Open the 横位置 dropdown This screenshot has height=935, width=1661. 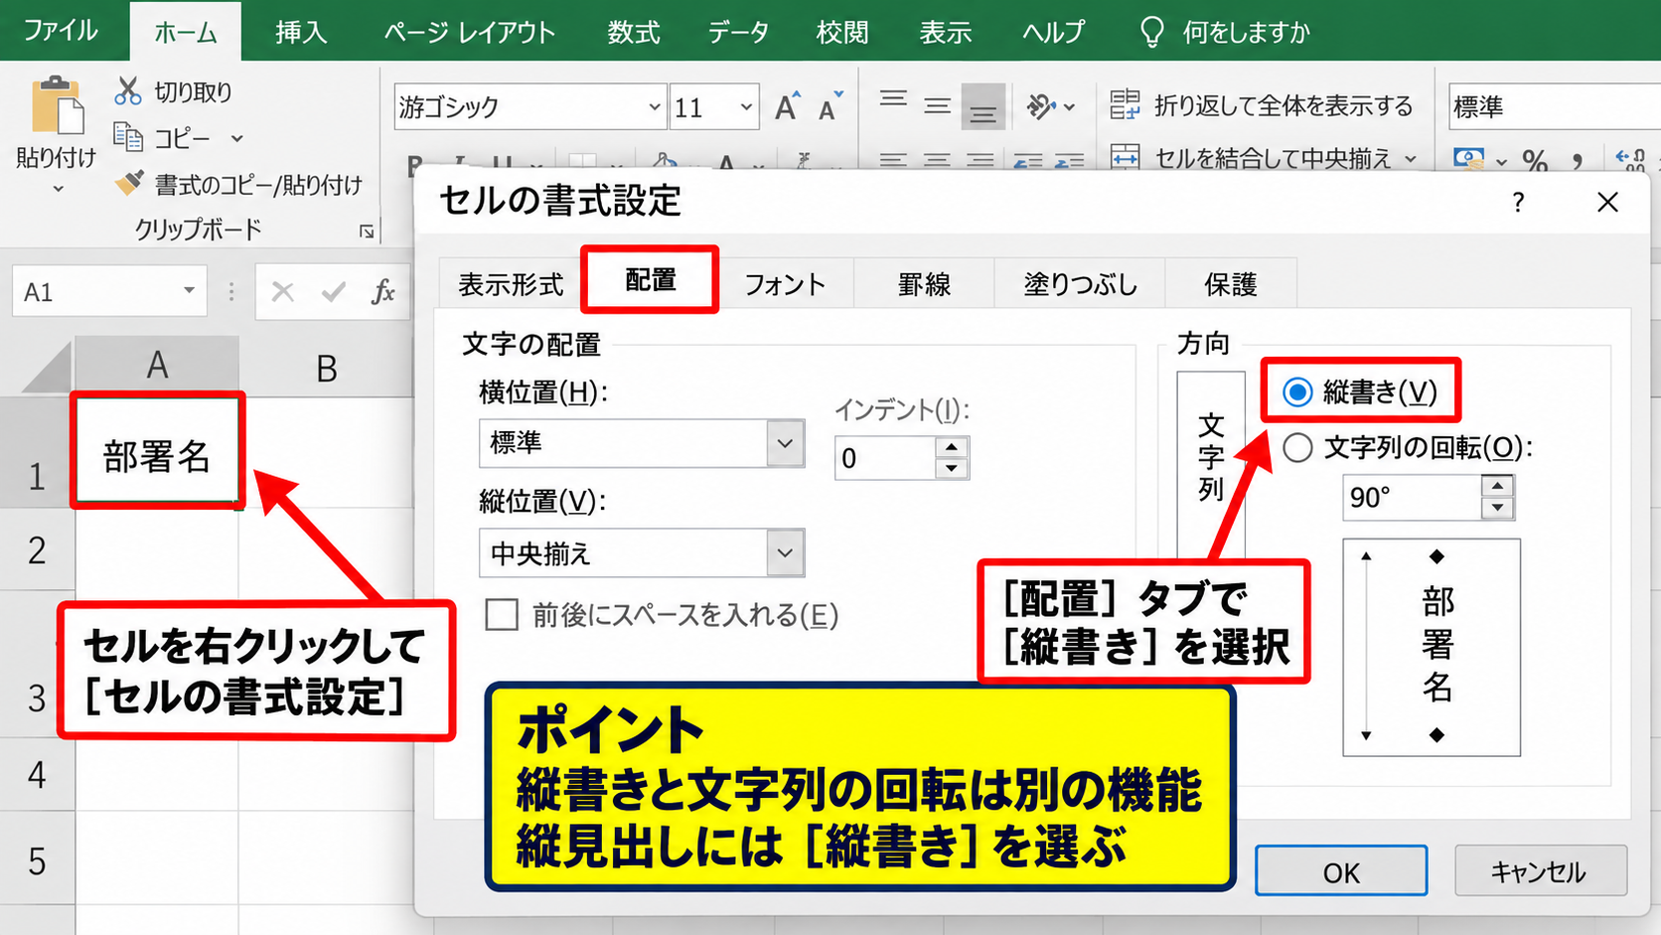[x=785, y=443]
